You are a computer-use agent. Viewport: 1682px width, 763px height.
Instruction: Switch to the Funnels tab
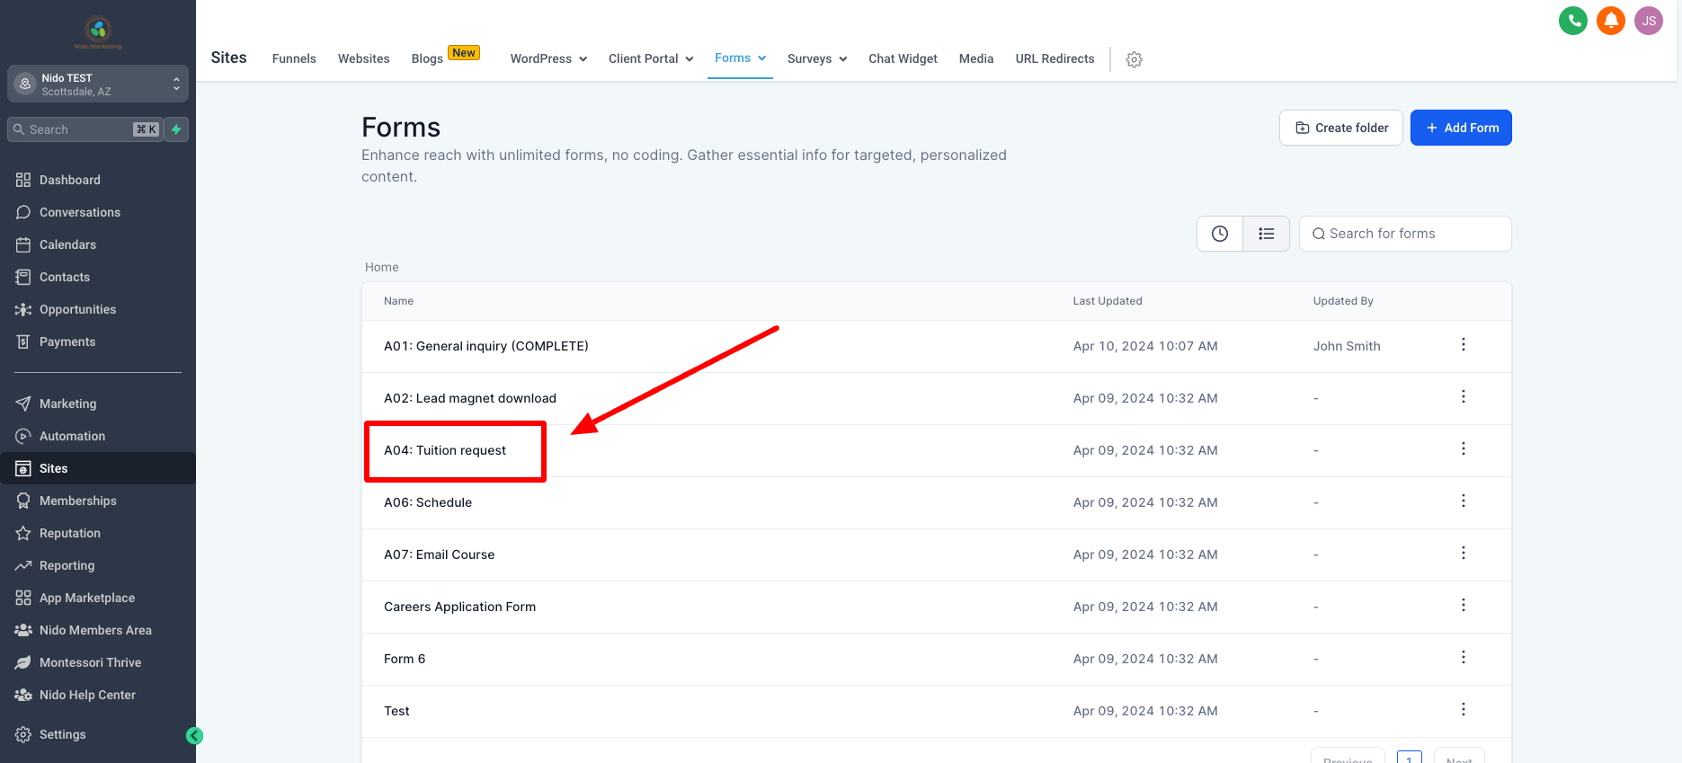(x=294, y=58)
